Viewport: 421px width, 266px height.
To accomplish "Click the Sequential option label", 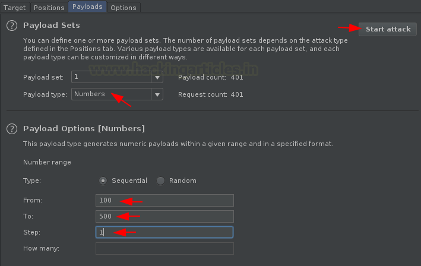I will click(129, 180).
